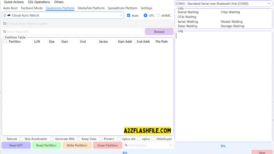Uncheck the Auto checkbox

coord(128,15)
